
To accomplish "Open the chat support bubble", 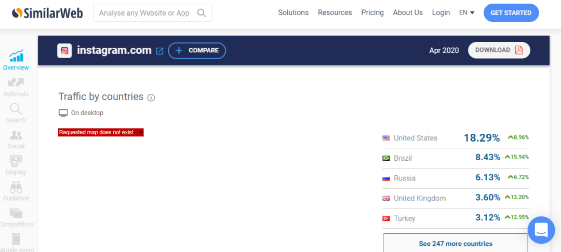I will (541, 230).
